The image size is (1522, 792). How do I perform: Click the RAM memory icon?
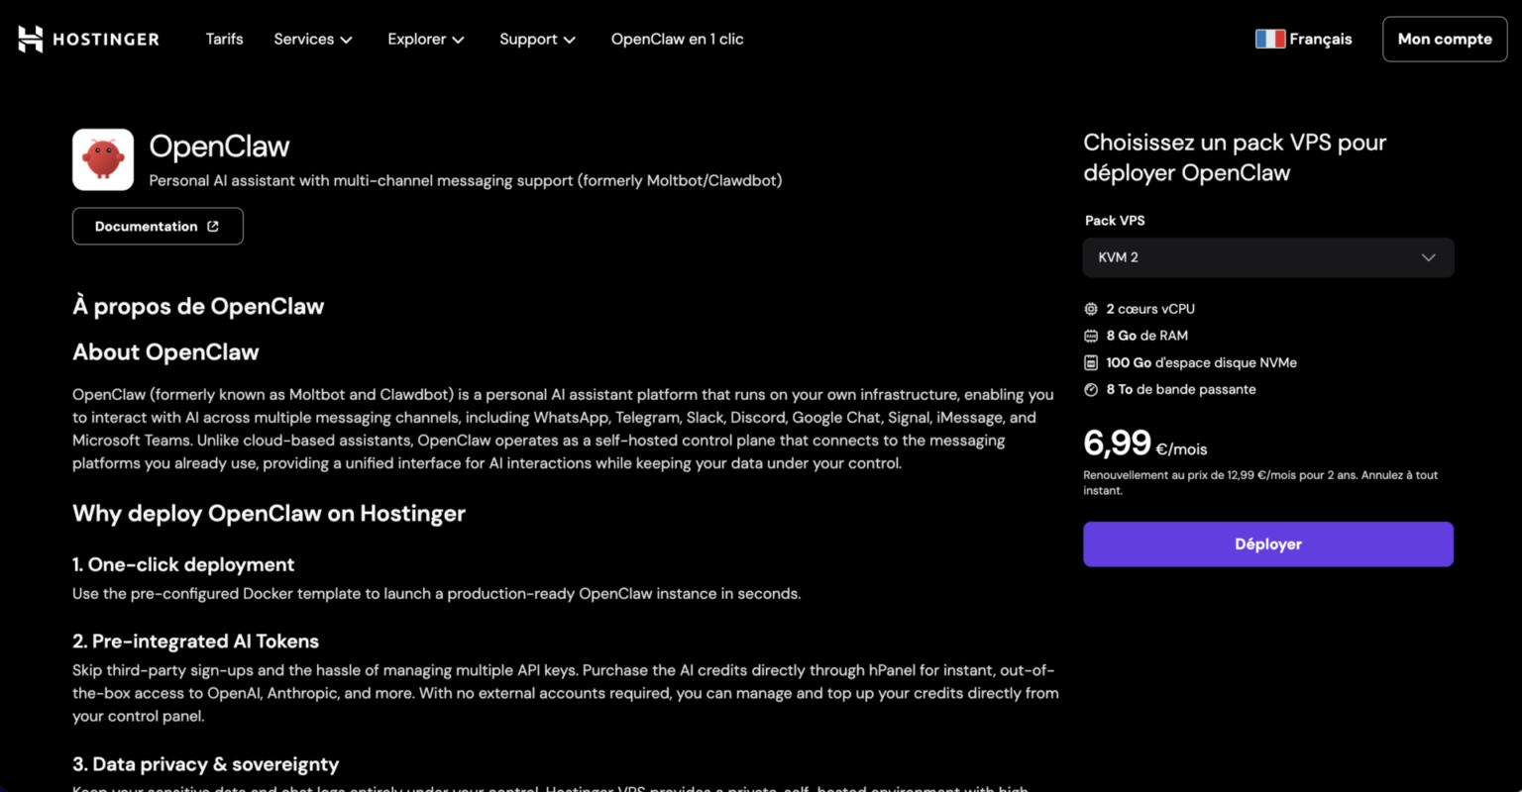coord(1091,336)
